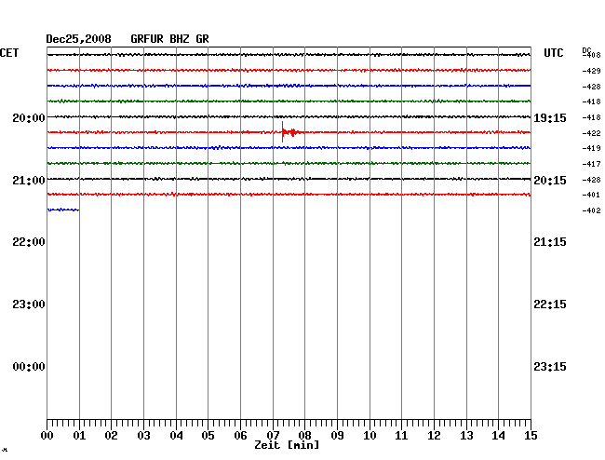605x460 pixels.
Task: Select the 00:00 CET time label
Action: click(29, 367)
